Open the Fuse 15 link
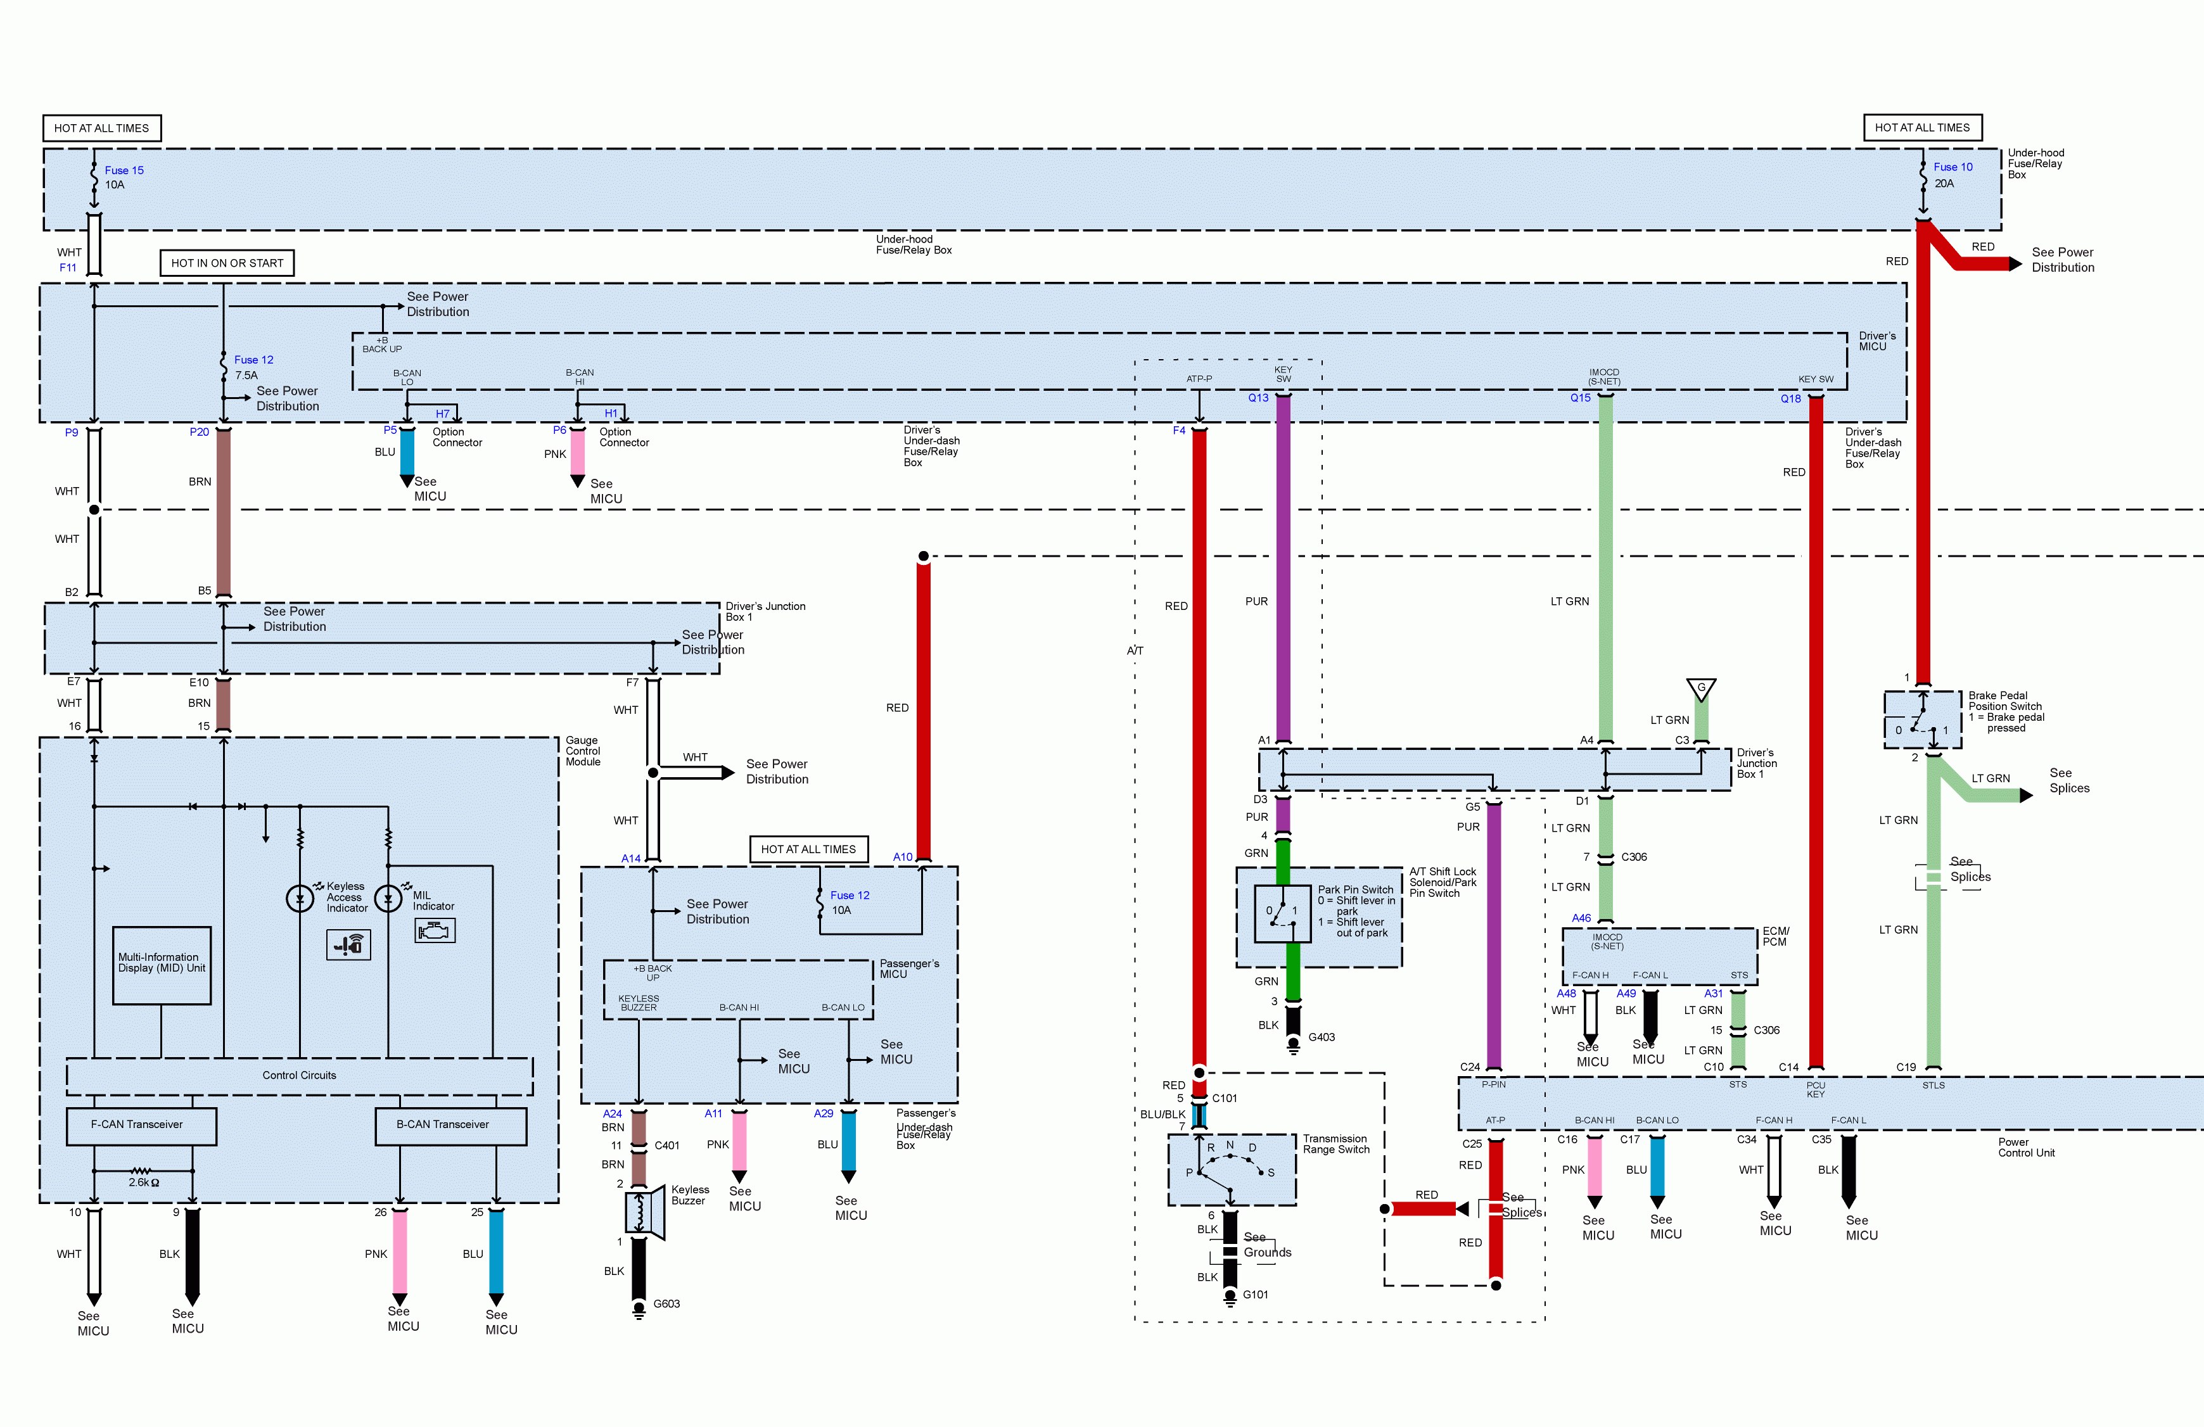The height and width of the screenshot is (1427, 2204). 124,170
